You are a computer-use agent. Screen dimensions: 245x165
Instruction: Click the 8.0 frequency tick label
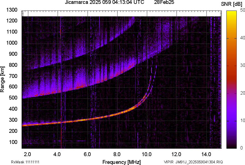click(x=117, y=154)
